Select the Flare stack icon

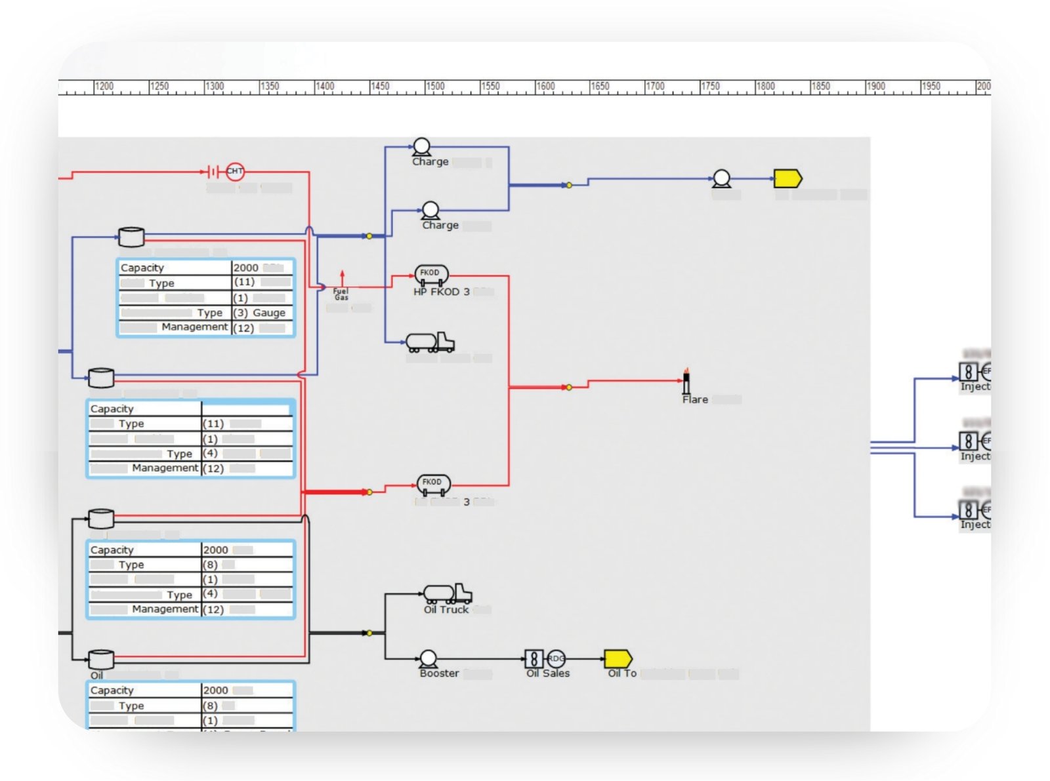686,381
